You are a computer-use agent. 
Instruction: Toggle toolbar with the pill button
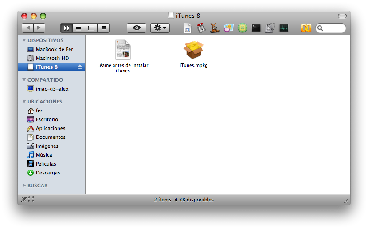tap(342, 16)
